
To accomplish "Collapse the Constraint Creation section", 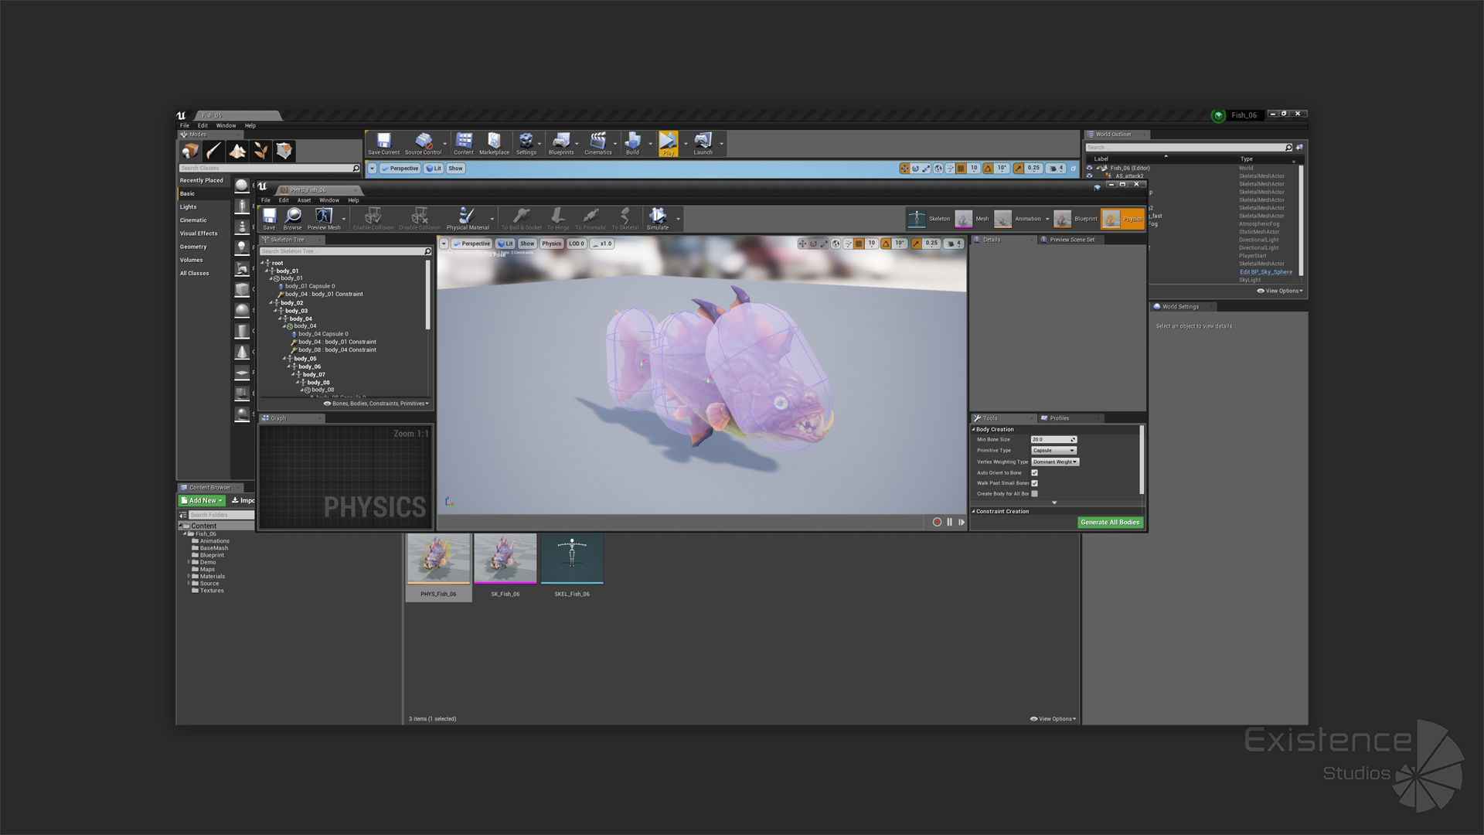I will pos(974,511).
